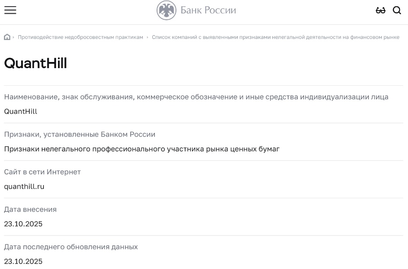Screen dimensions: 408x269
Task: Click the "Дата последнего обновления данных" label
Action: coord(71,247)
